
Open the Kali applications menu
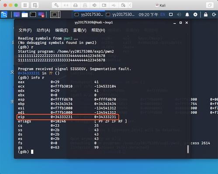click(4, 14)
